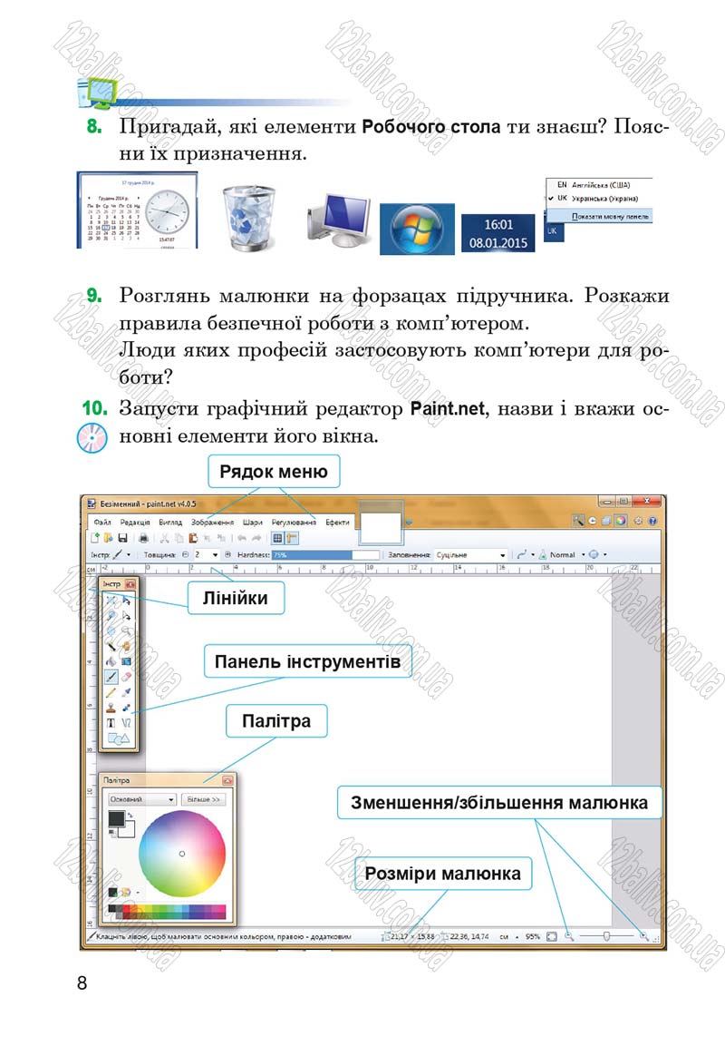Toggle antialiasing icon in tool options
The width and height of the screenshot is (725, 1046).
tap(524, 555)
